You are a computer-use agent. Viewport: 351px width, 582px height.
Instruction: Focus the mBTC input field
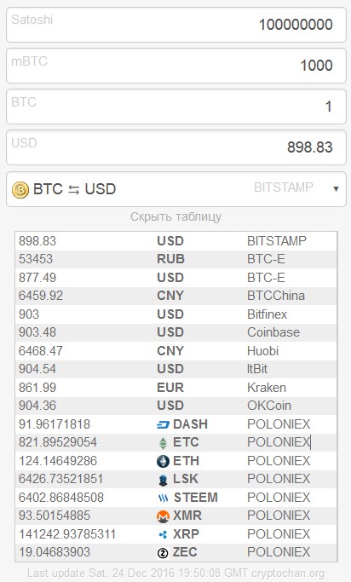tap(176, 66)
